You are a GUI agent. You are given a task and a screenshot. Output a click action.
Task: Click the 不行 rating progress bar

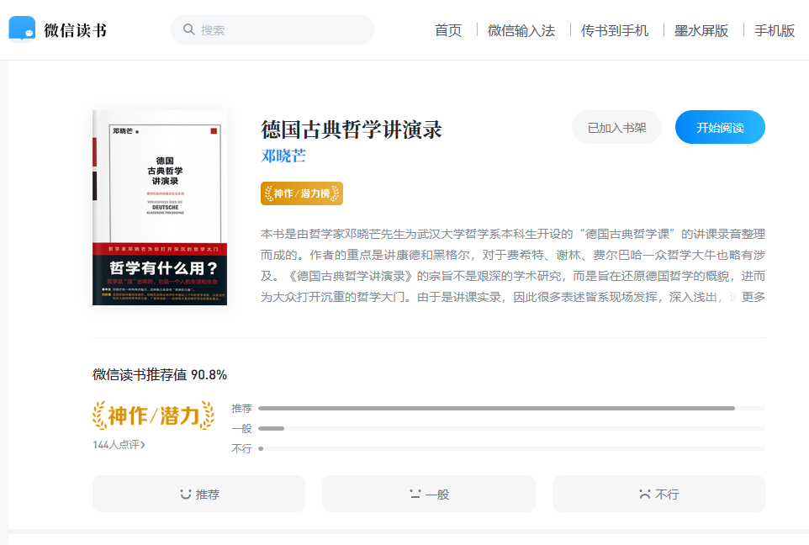point(511,448)
